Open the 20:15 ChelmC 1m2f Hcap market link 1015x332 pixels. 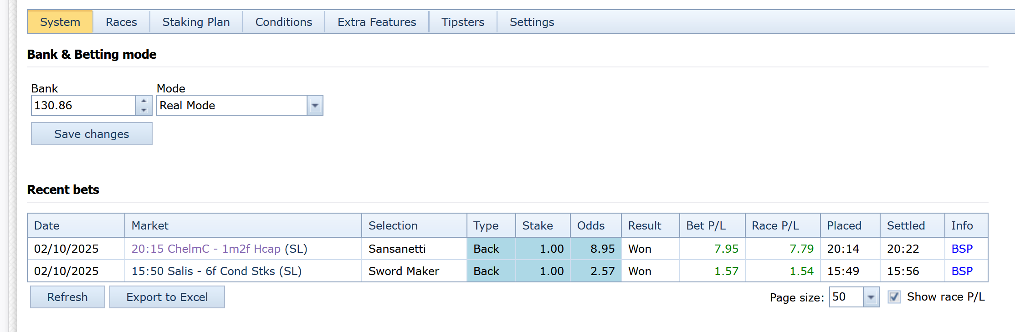tap(206, 249)
